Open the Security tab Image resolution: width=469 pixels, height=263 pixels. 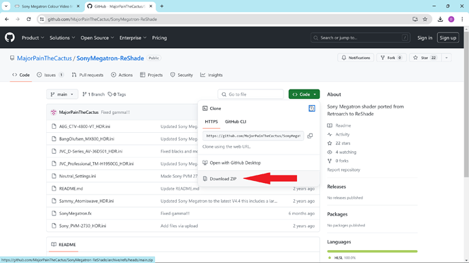tap(182, 75)
